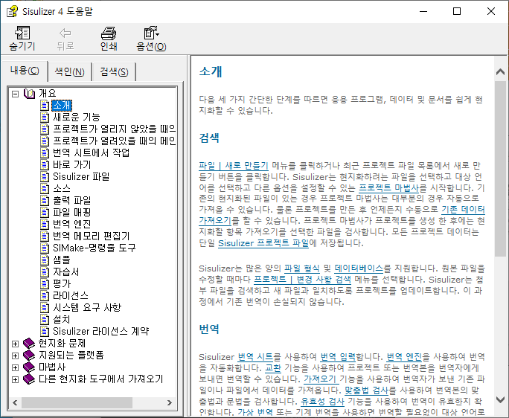Open the 파일 형식 link

point(302,269)
